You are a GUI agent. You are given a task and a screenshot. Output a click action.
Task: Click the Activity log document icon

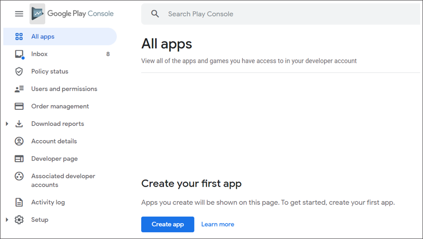[x=19, y=202]
